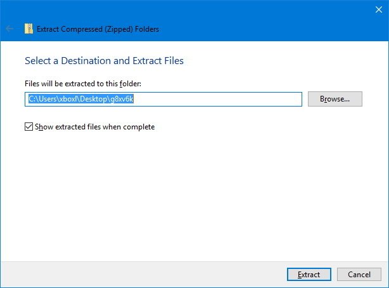Close the Extract Compressed Folders dialog
This screenshot has width=389, height=288.
pos(379,9)
